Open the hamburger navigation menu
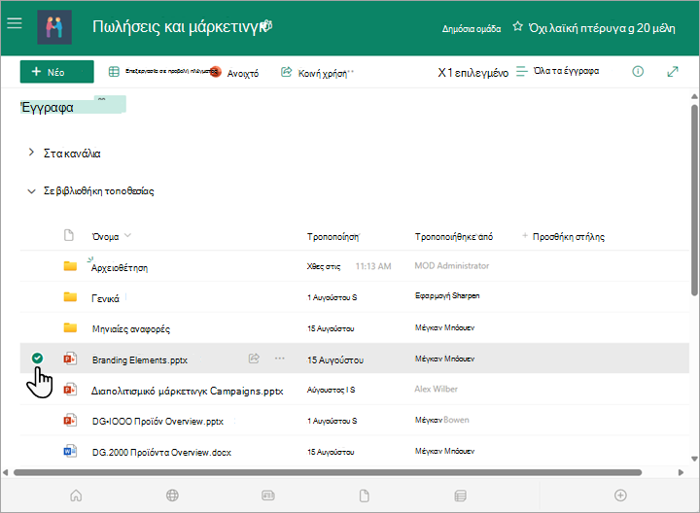 click(x=15, y=22)
